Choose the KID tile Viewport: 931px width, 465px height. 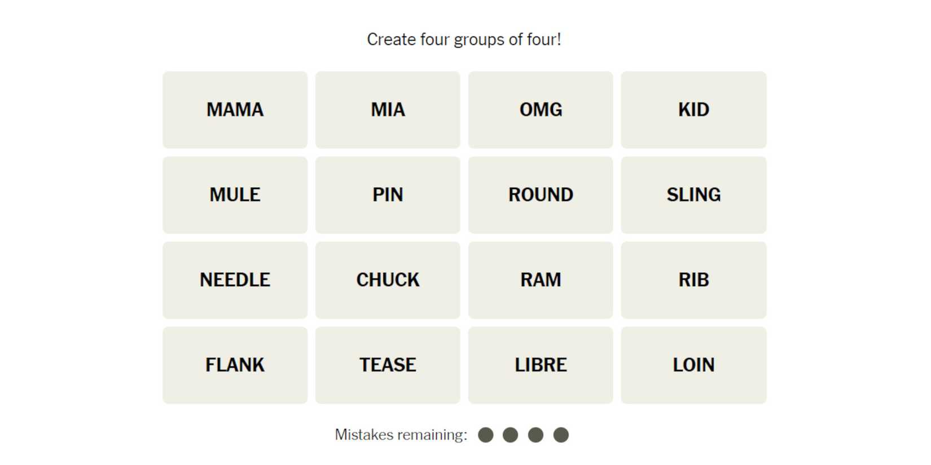pyautogui.click(x=693, y=110)
